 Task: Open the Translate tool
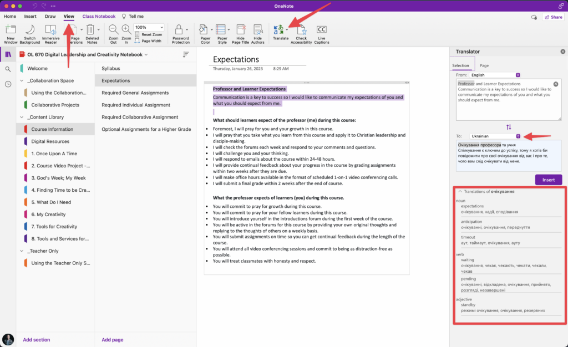[280, 33]
